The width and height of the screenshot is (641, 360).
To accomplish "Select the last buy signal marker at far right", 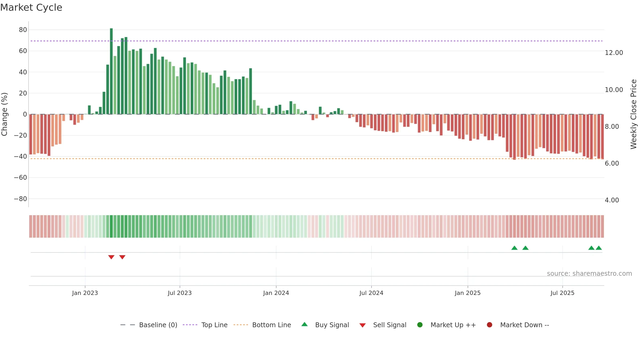I will (x=599, y=248).
